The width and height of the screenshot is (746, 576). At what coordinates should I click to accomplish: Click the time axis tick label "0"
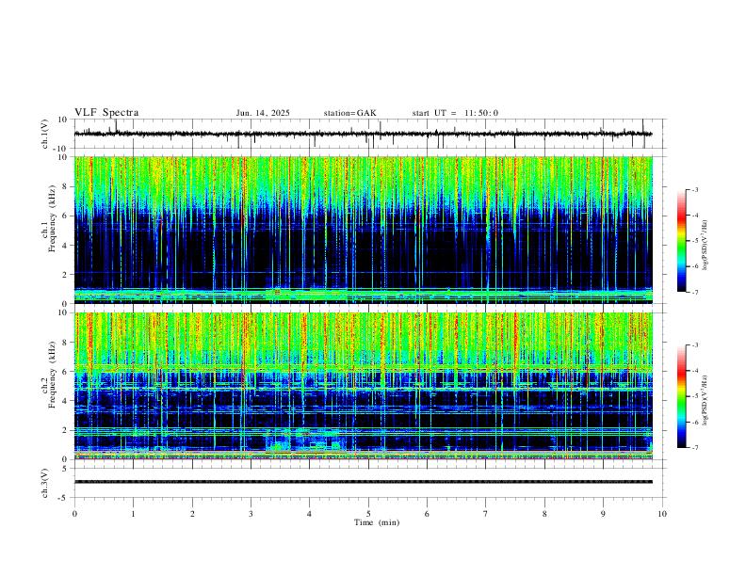(x=74, y=514)
